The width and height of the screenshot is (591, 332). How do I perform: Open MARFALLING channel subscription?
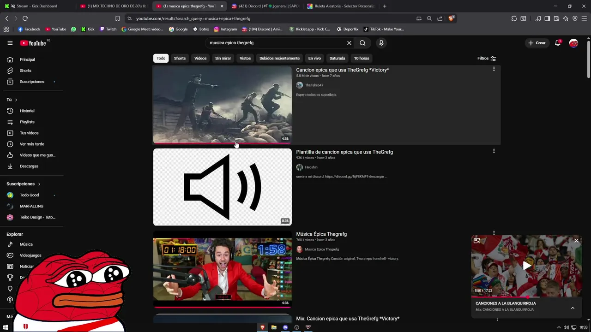coord(31,206)
